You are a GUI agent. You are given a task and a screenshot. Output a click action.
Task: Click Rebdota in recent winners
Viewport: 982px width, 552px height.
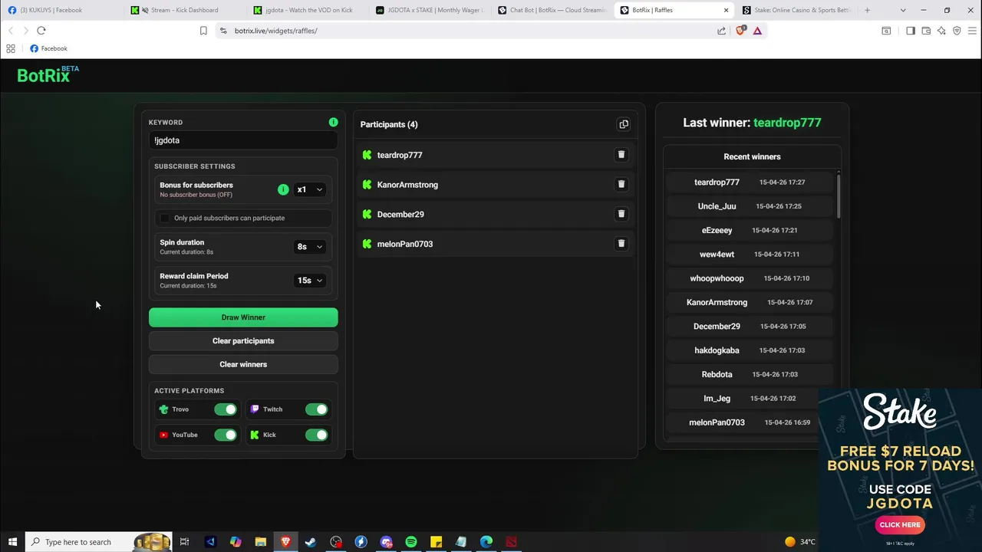tap(717, 374)
